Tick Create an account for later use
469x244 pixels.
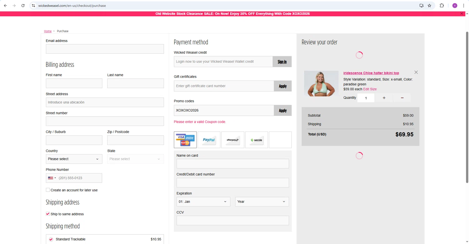48,190
